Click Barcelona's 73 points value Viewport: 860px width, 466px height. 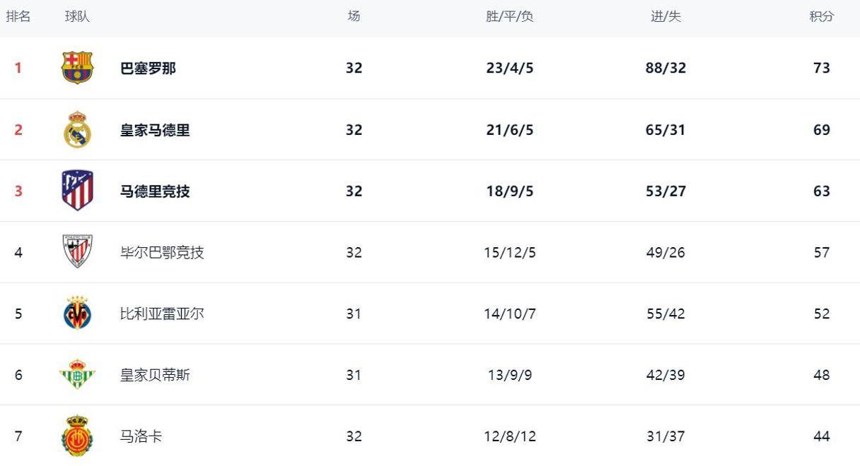pyautogui.click(x=821, y=68)
